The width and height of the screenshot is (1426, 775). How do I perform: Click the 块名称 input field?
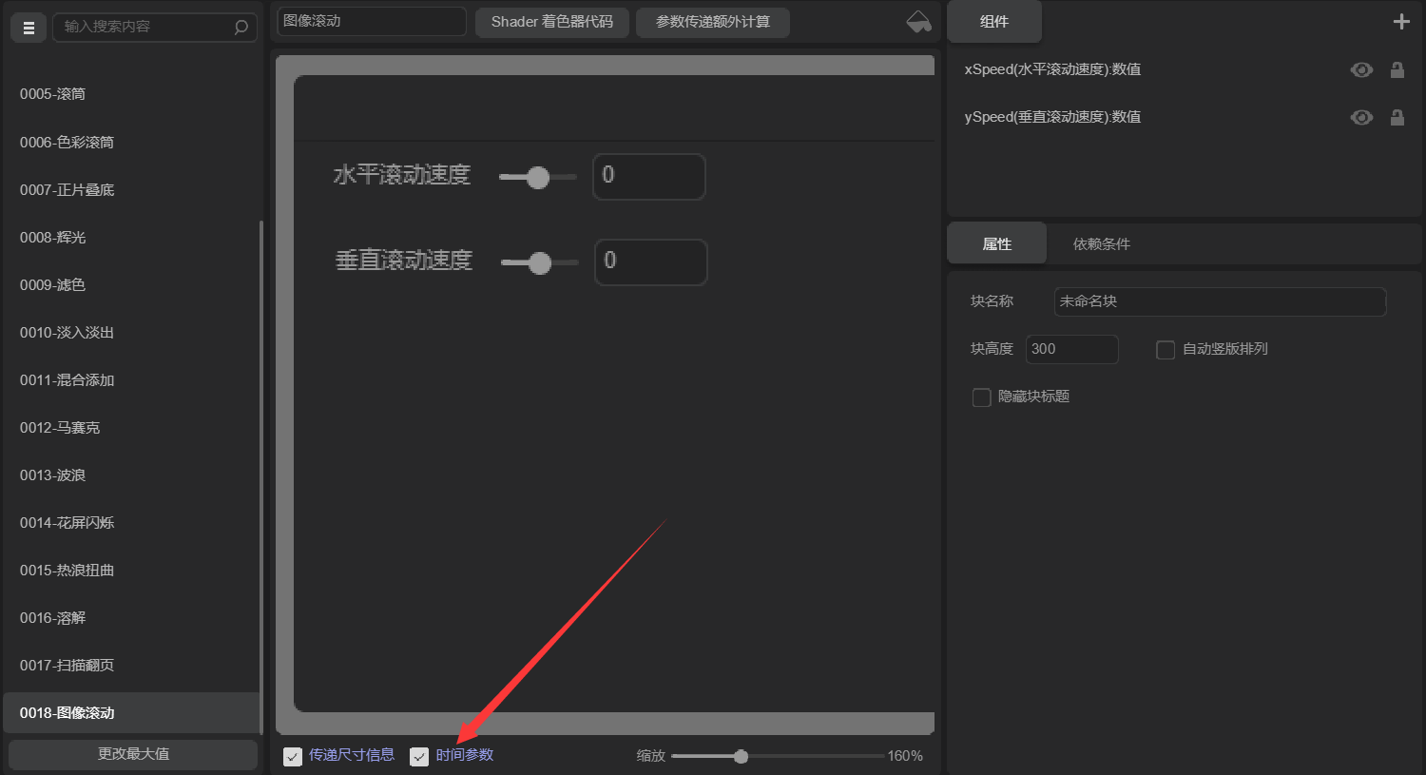1221,301
